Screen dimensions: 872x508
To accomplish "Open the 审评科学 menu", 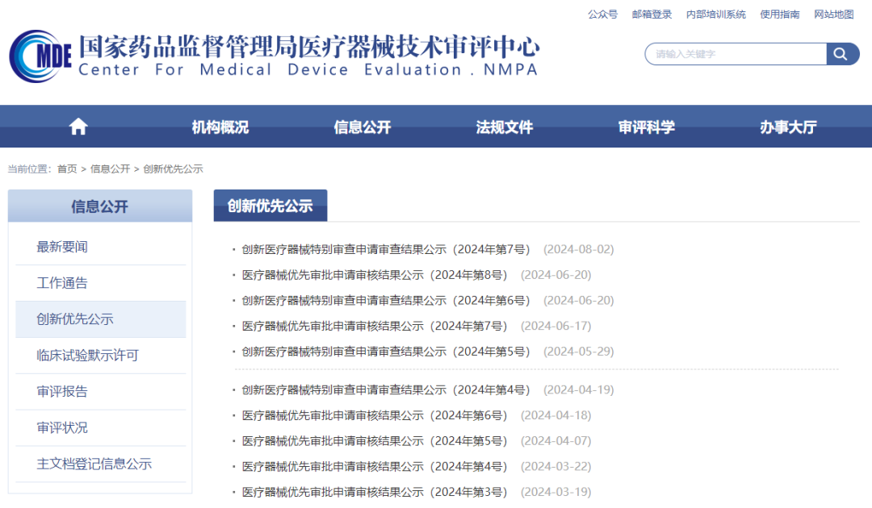I will tap(646, 126).
